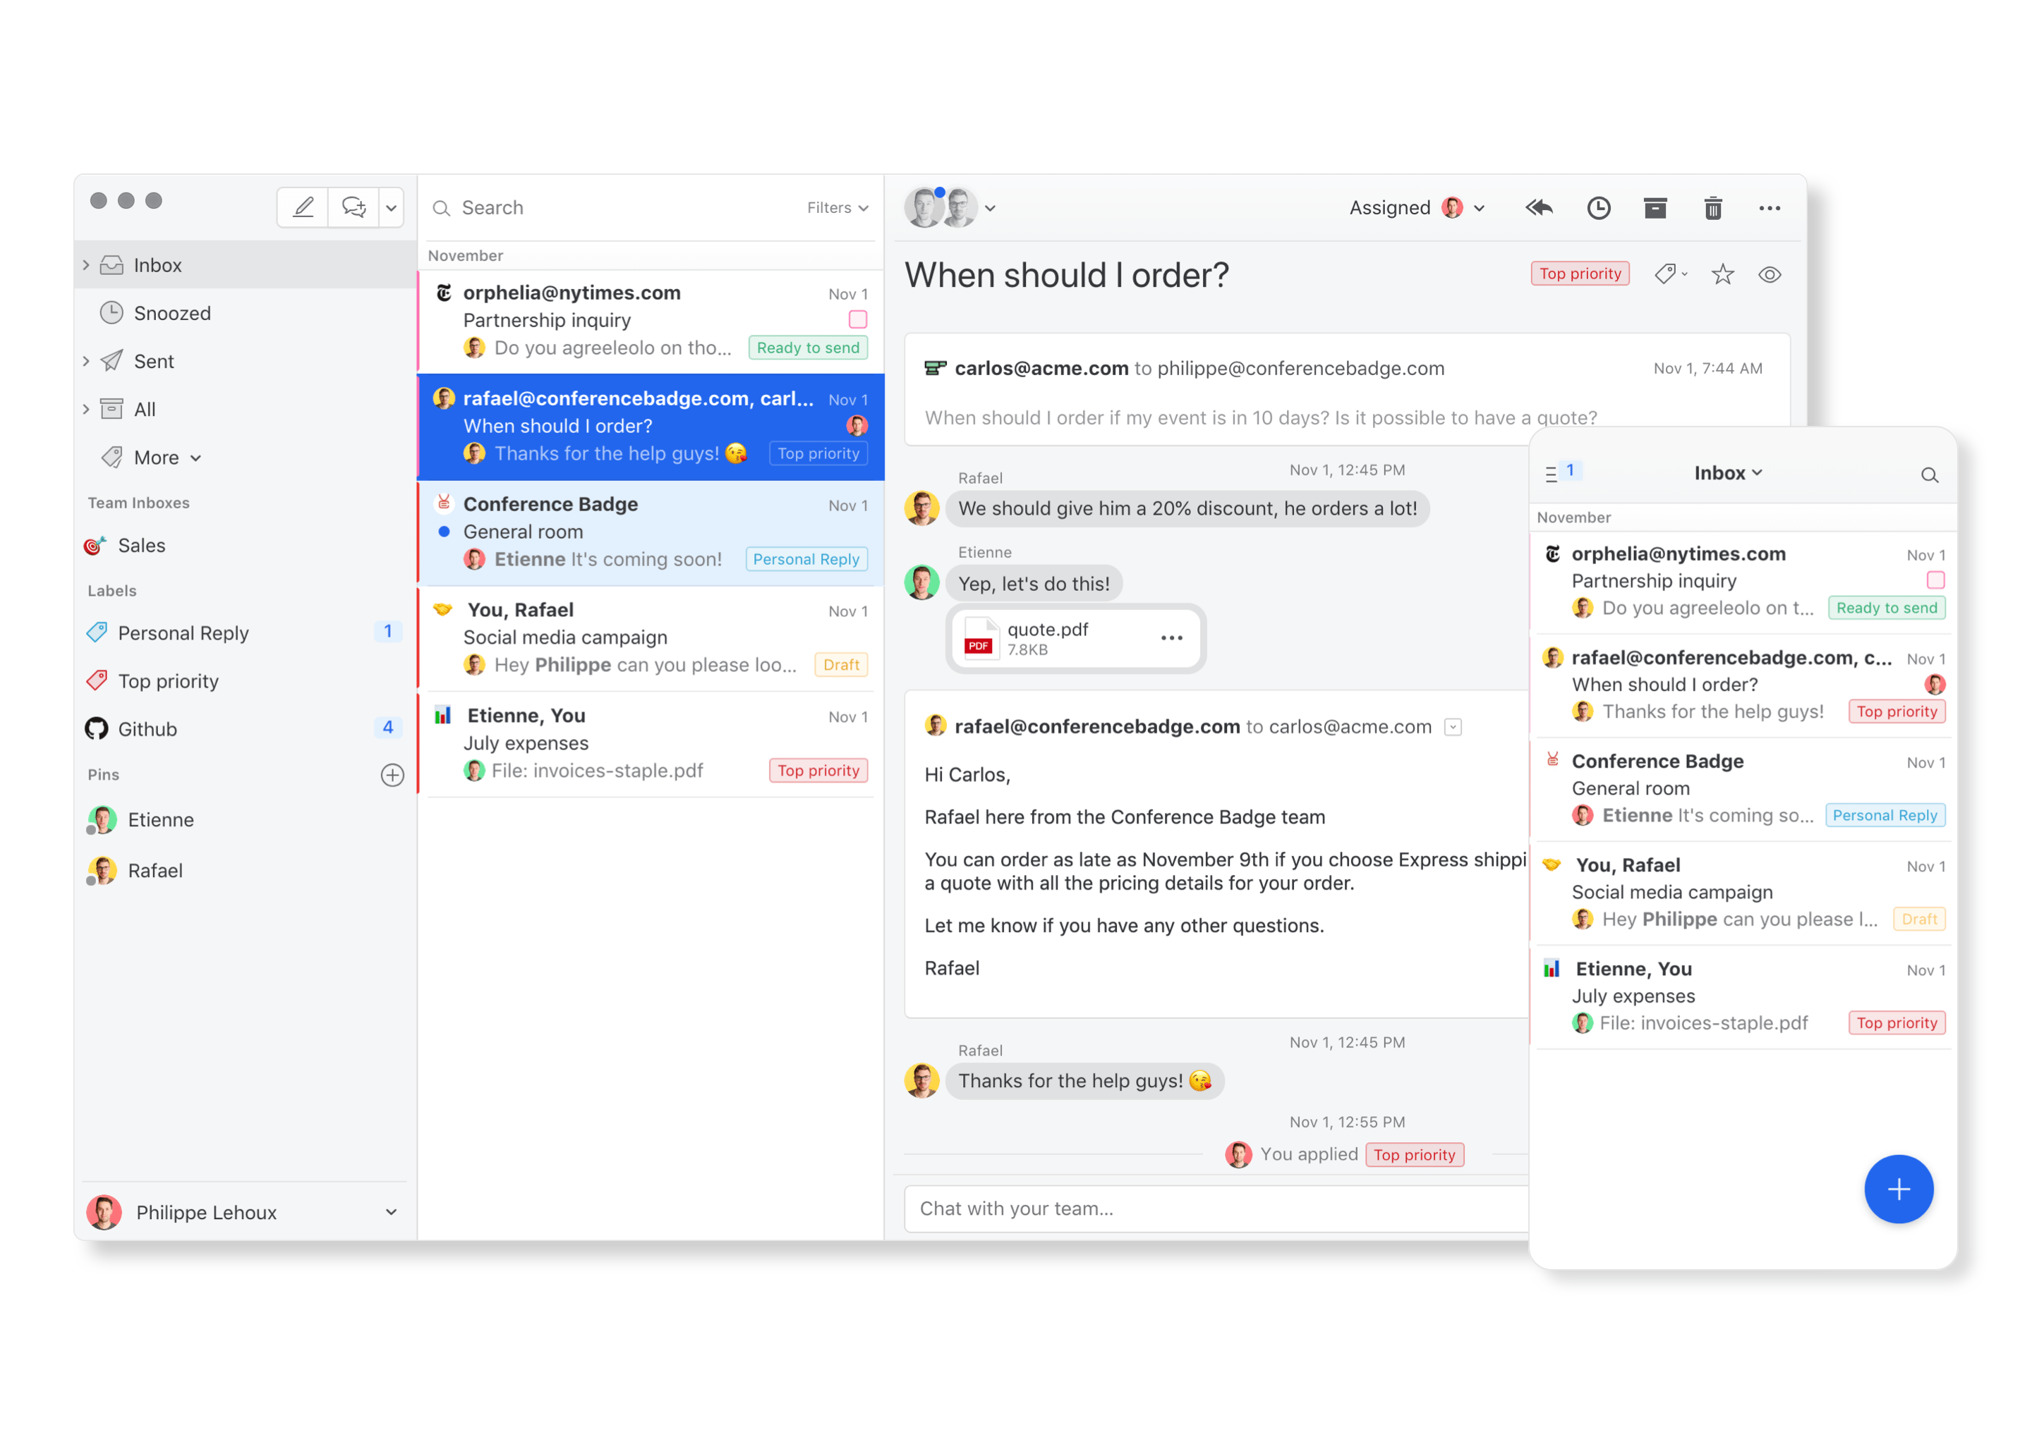This screenshot has height=1444, width=2032.
Task: Click the compose new email pencil icon
Action: (303, 207)
